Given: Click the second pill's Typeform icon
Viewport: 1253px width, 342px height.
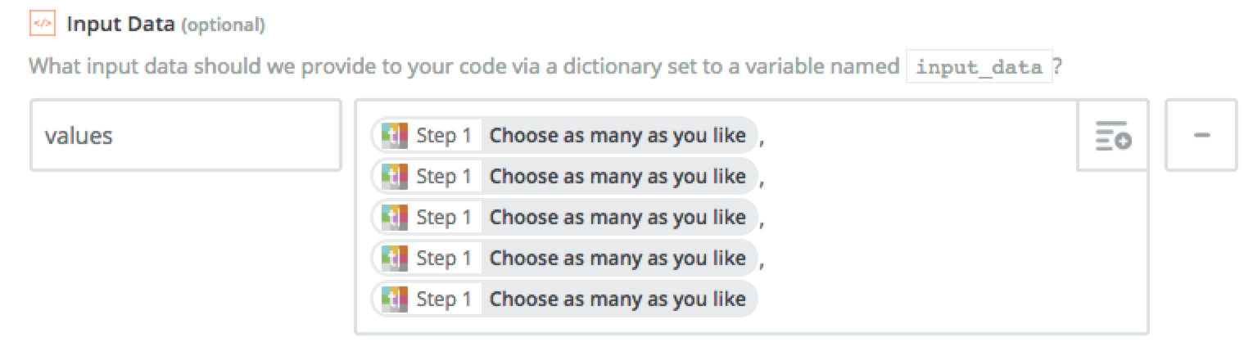Looking at the screenshot, I should click(395, 176).
